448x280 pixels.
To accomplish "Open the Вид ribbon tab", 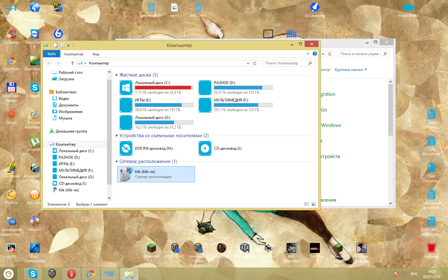I will point(96,54).
